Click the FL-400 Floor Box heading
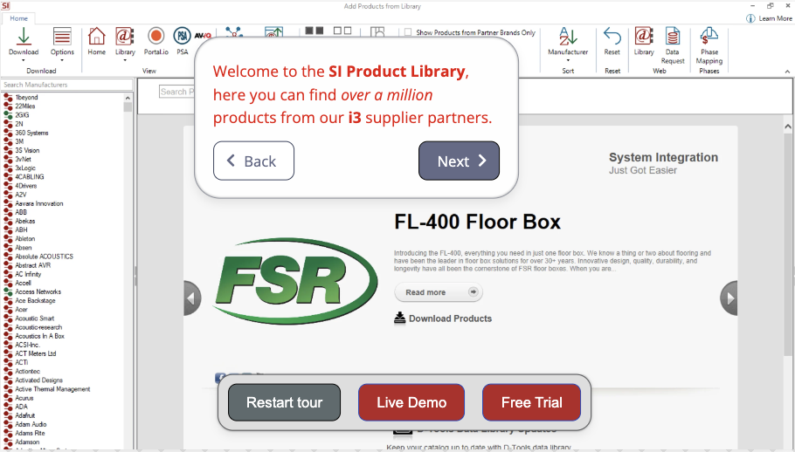The height and width of the screenshot is (452, 795). (477, 222)
